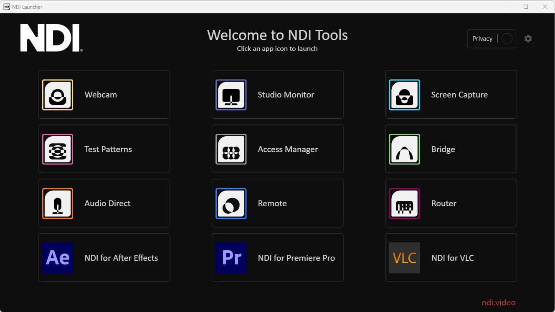Image resolution: width=555 pixels, height=312 pixels.
Task: Minimize the NDI Launcher window
Action: pos(507,7)
